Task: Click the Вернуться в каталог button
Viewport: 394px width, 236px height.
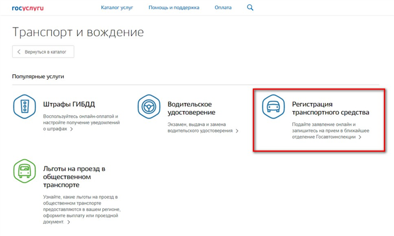Action: (x=43, y=52)
